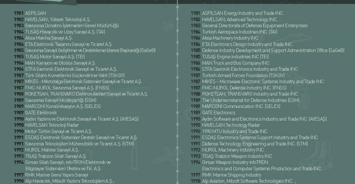Select 'TUSAŞ Engine Industries INC (TEI)'
The width and height of the screenshot is (355, 184).
click(235, 57)
